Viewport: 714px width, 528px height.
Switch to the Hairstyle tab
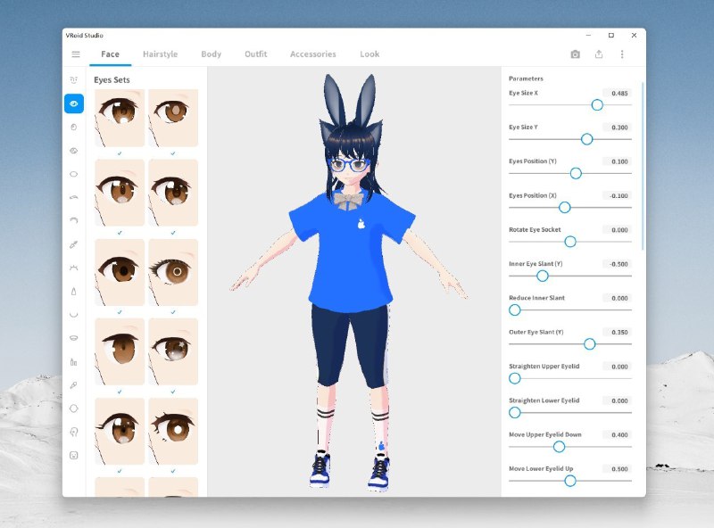point(160,54)
